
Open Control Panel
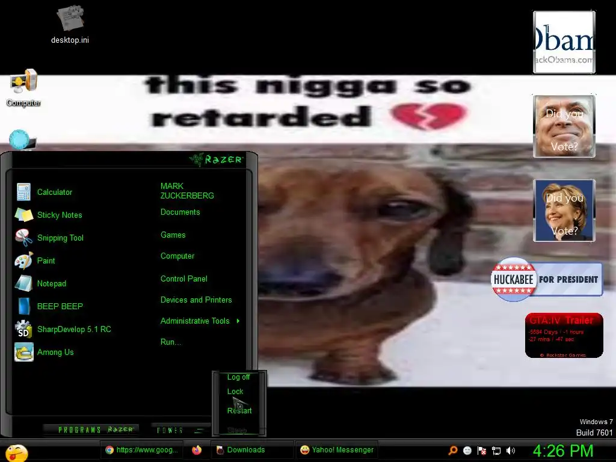[x=184, y=279]
